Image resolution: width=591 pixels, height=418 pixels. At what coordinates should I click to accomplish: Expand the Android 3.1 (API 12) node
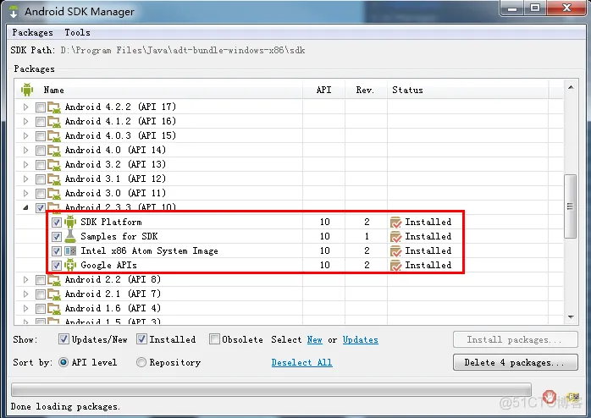[25, 179]
